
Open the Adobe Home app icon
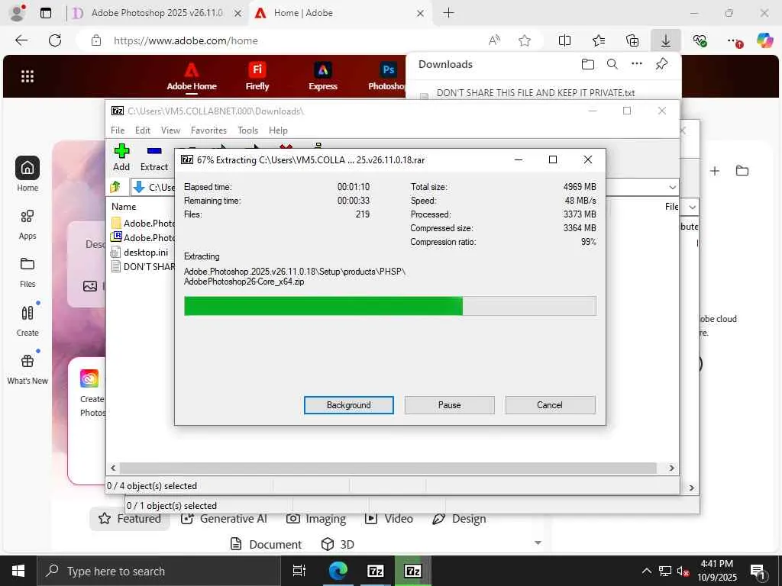(x=192, y=76)
